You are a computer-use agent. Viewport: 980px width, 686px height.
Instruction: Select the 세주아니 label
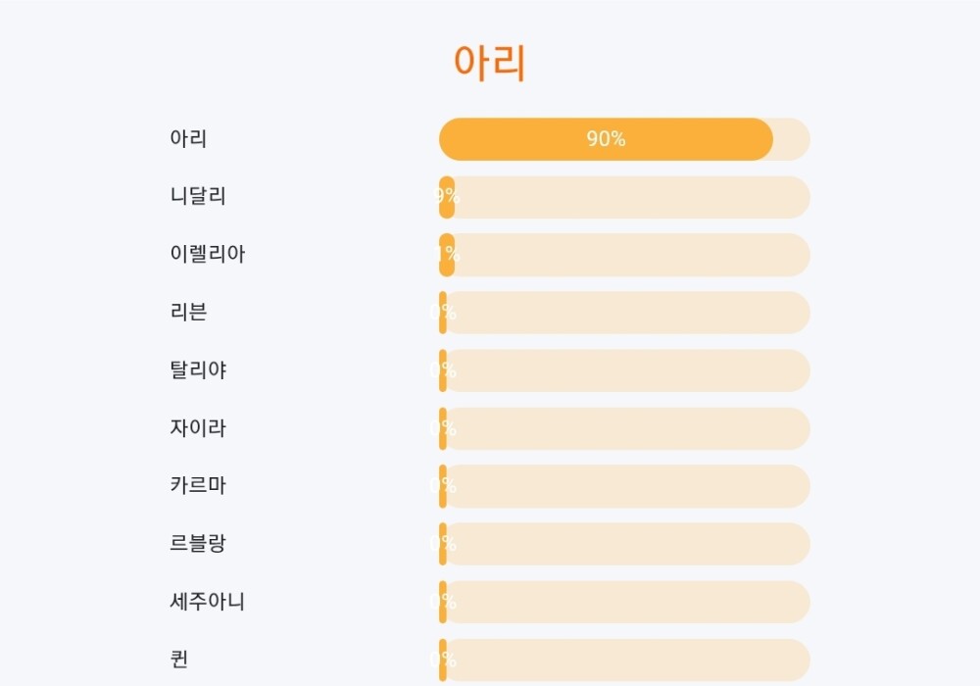point(207,602)
